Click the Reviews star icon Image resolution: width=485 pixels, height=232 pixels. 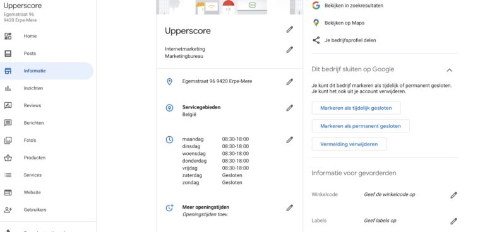(8, 106)
